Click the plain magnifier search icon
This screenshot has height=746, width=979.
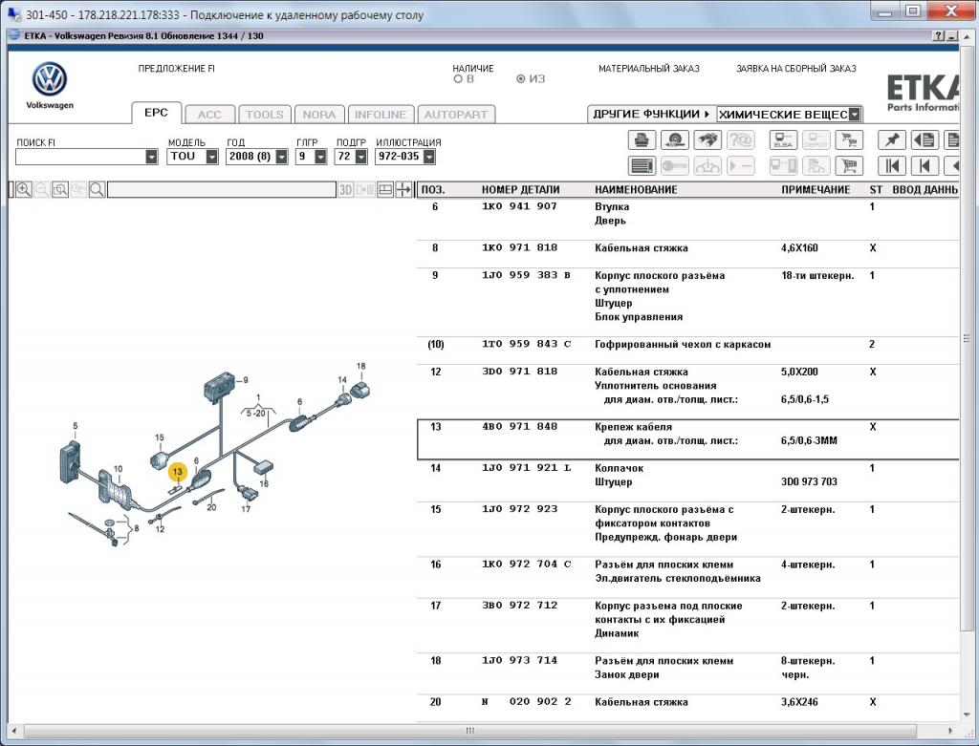(97, 190)
